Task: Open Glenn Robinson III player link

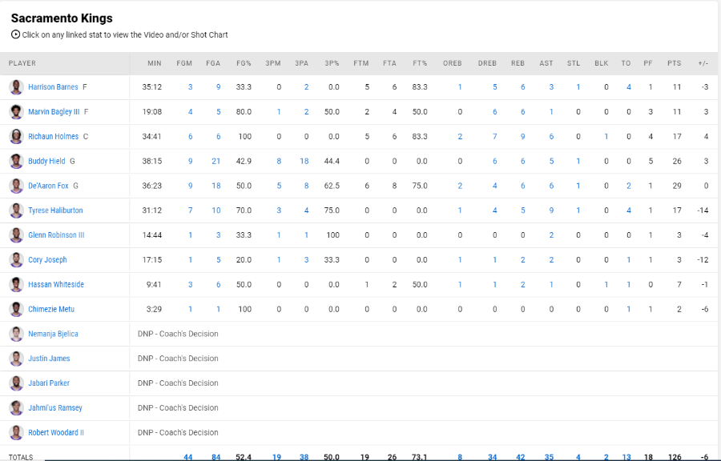Action: point(56,235)
